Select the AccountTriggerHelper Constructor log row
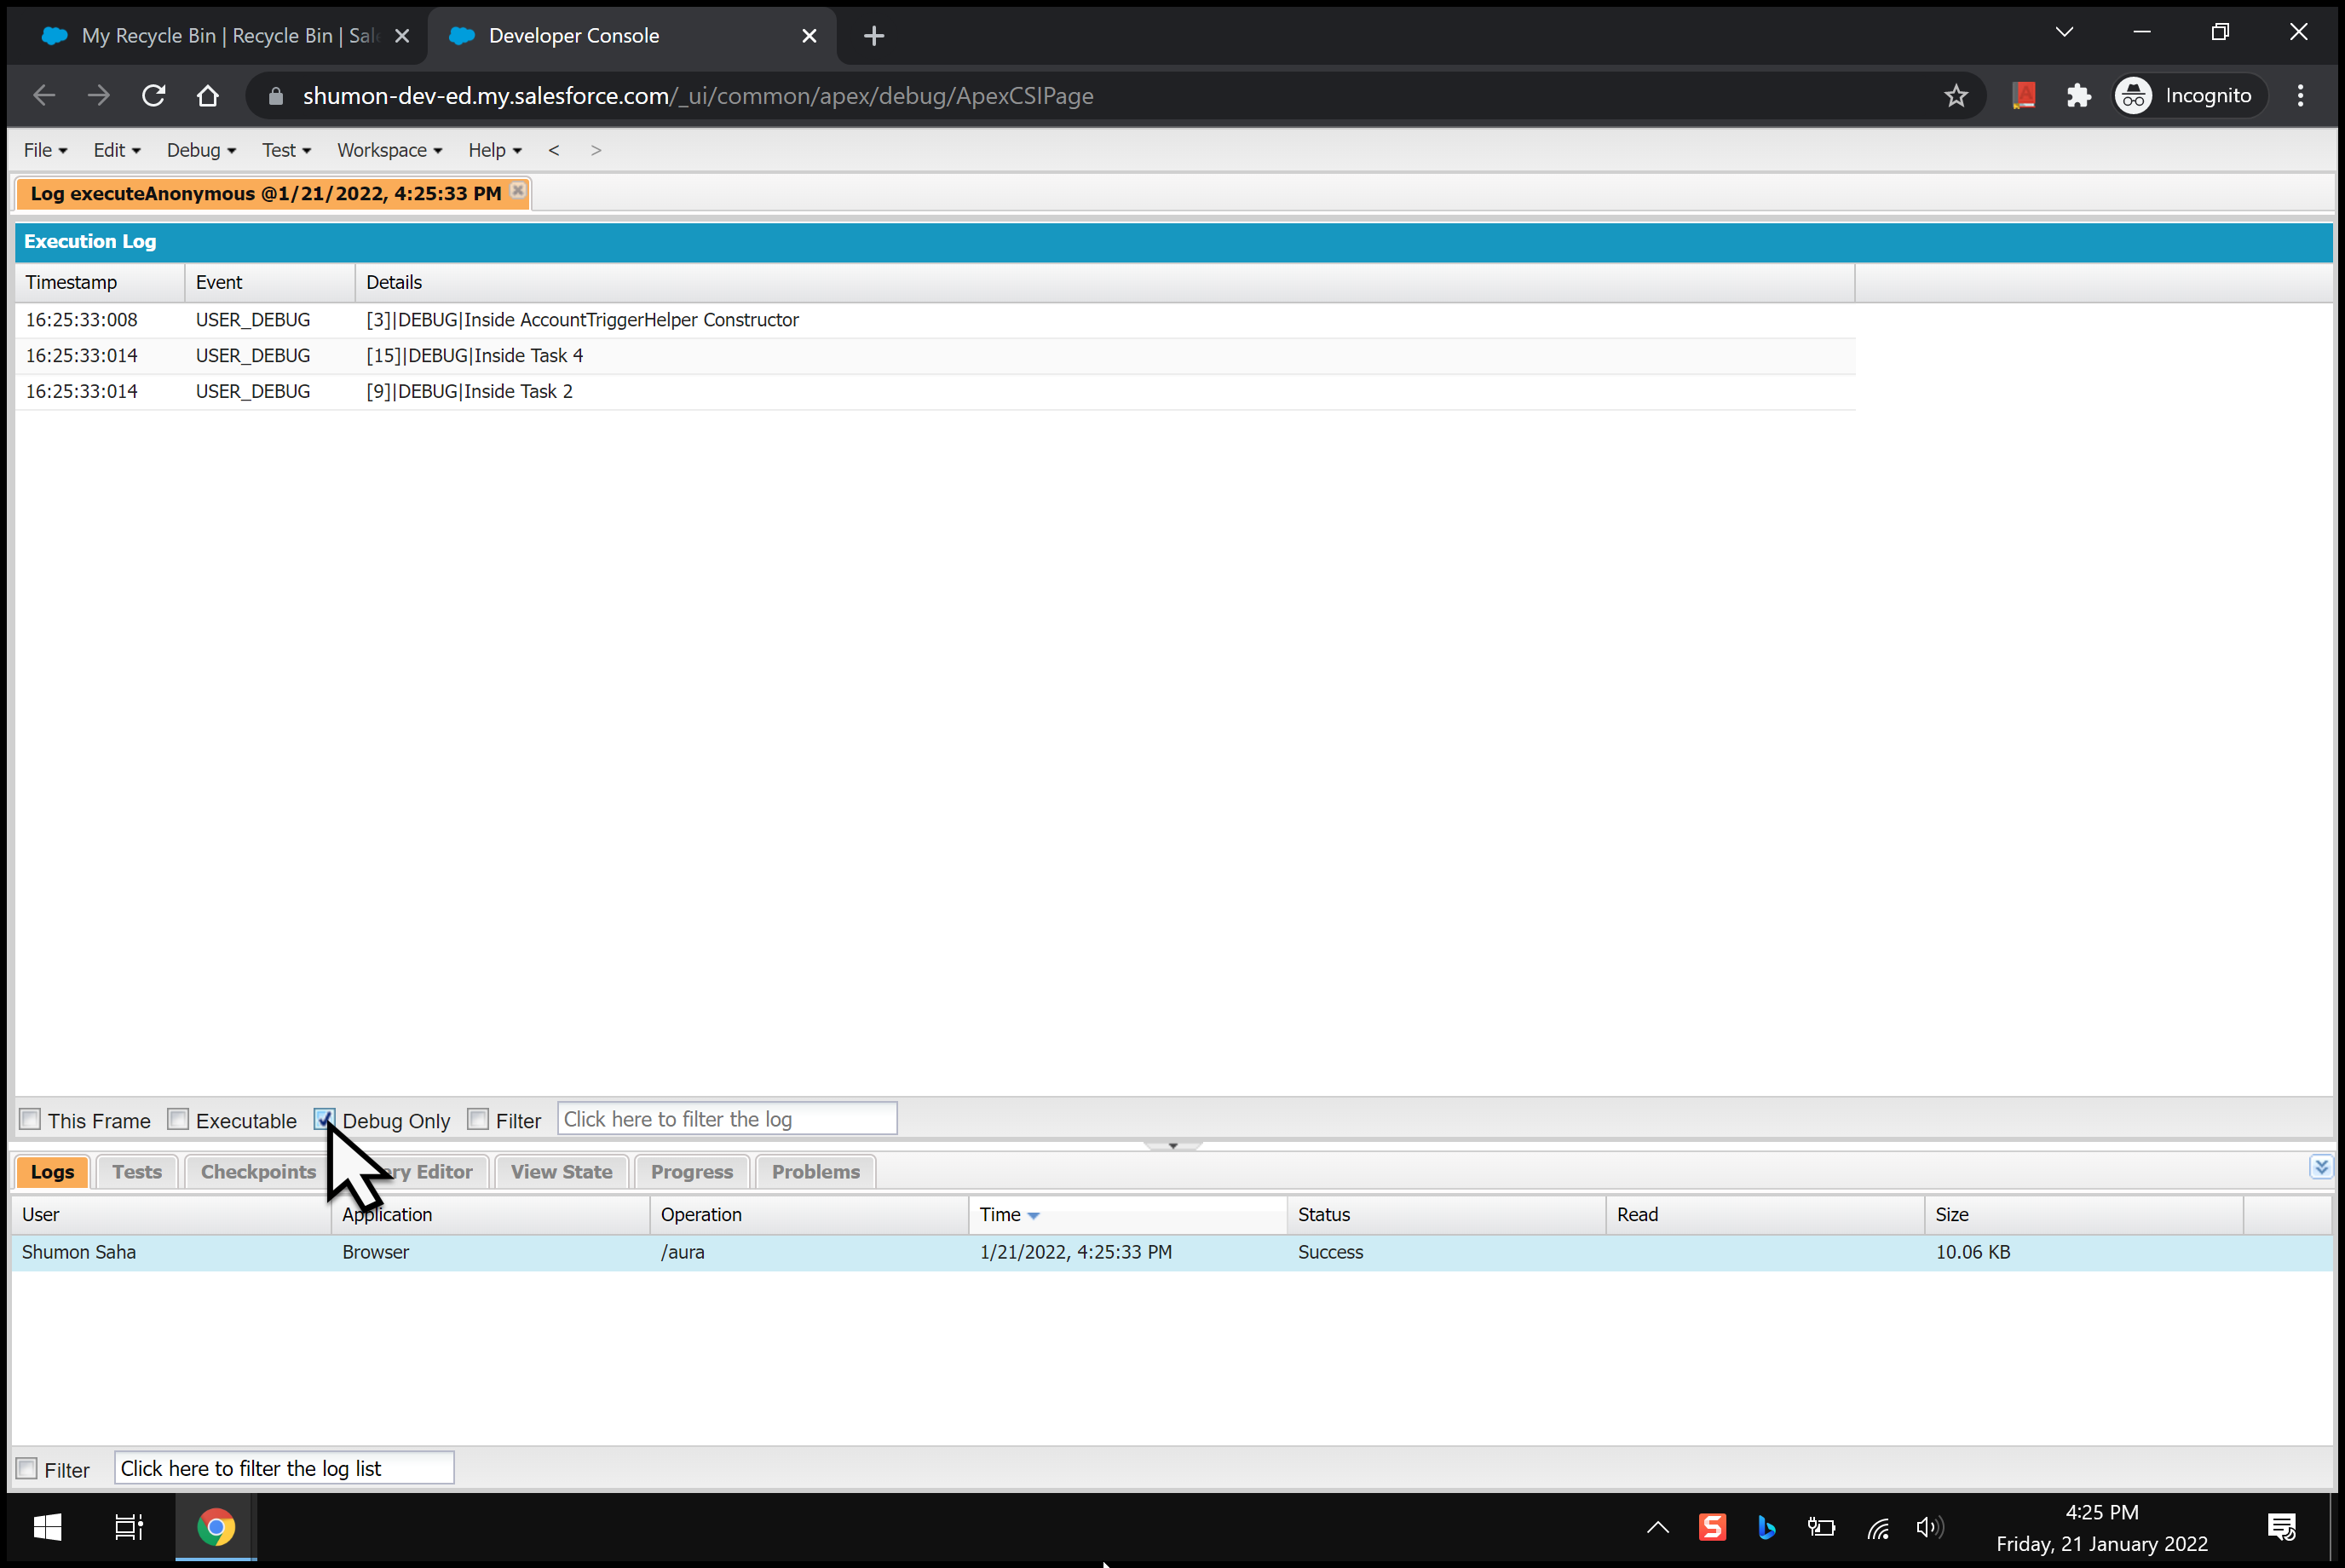Screen dimensions: 2345x1568 (x=935, y=320)
